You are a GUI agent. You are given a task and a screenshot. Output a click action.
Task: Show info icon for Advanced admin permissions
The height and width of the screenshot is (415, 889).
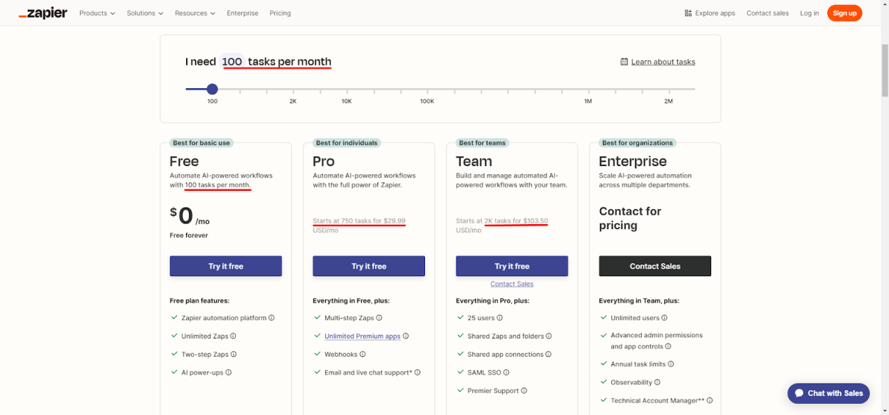click(x=669, y=346)
